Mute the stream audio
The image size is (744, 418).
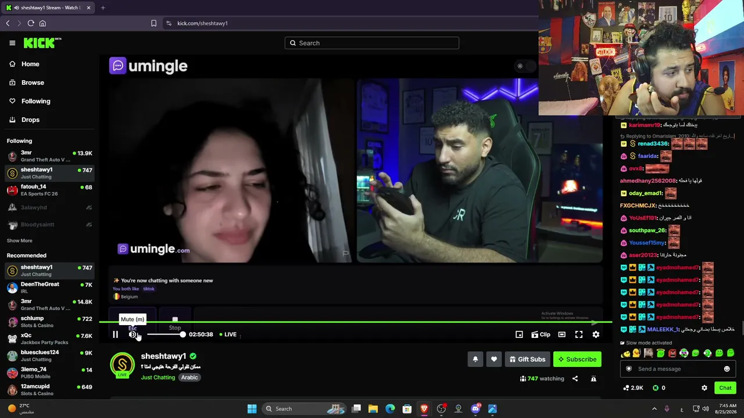133,334
